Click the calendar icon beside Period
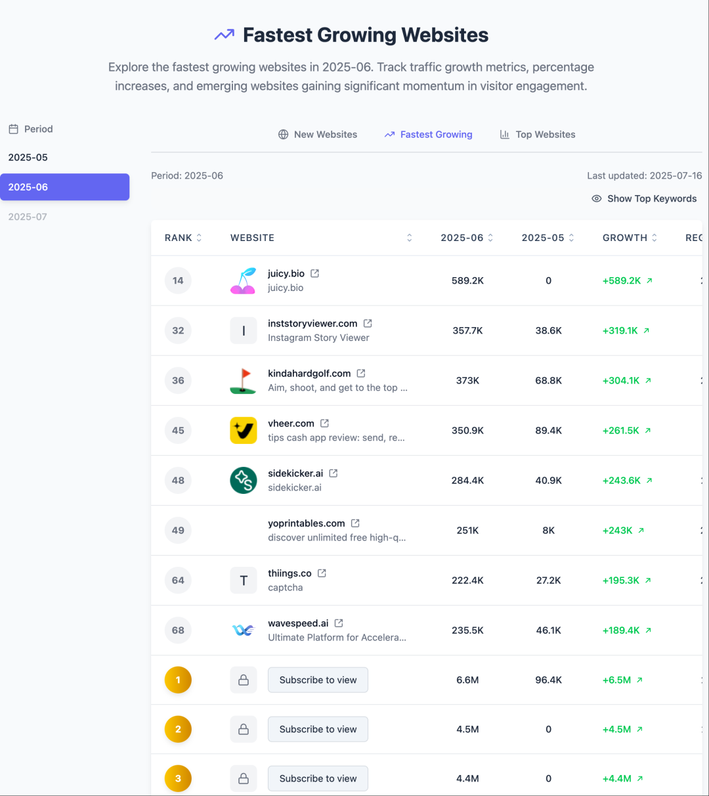Image resolution: width=709 pixels, height=796 pixels. click(13, 129)
